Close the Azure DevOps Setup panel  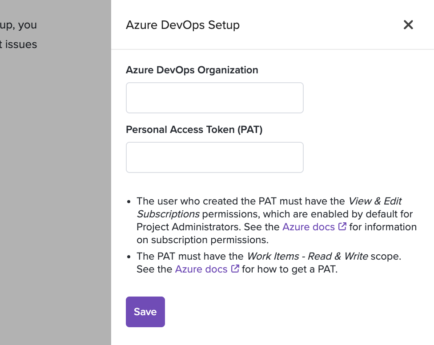[x=408, y=25]
